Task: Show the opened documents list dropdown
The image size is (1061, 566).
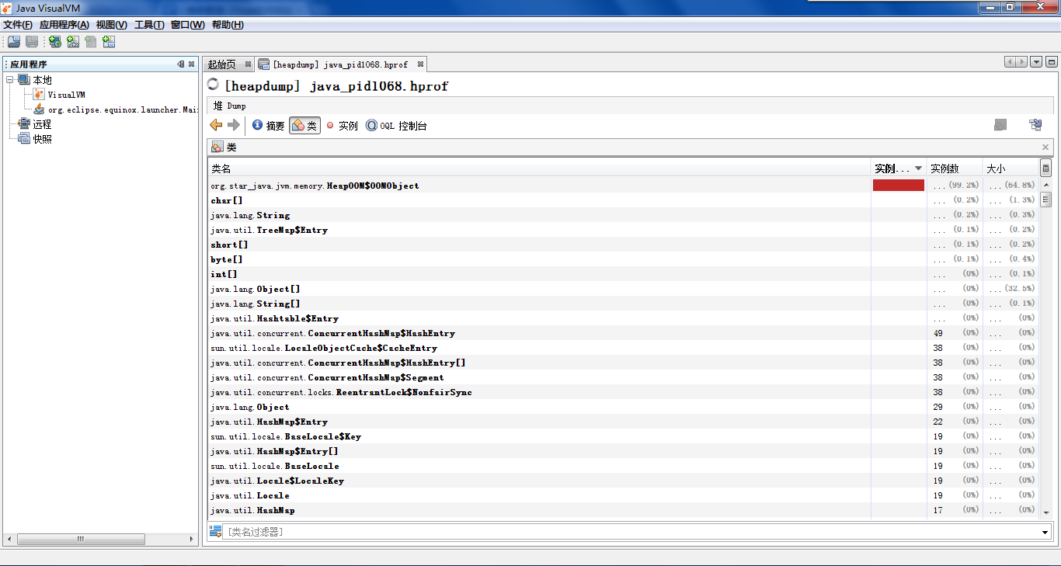Action: click(x=1035, y=62)
